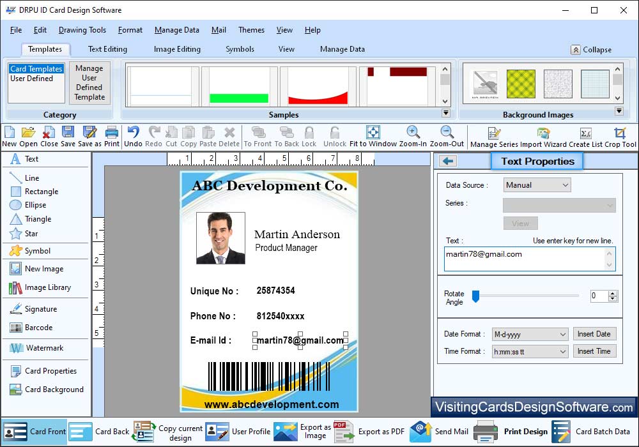Expand the Date Format dropdown
This screenshot has height=447, width=639.
pyautogui.click(x=530, y=335)
